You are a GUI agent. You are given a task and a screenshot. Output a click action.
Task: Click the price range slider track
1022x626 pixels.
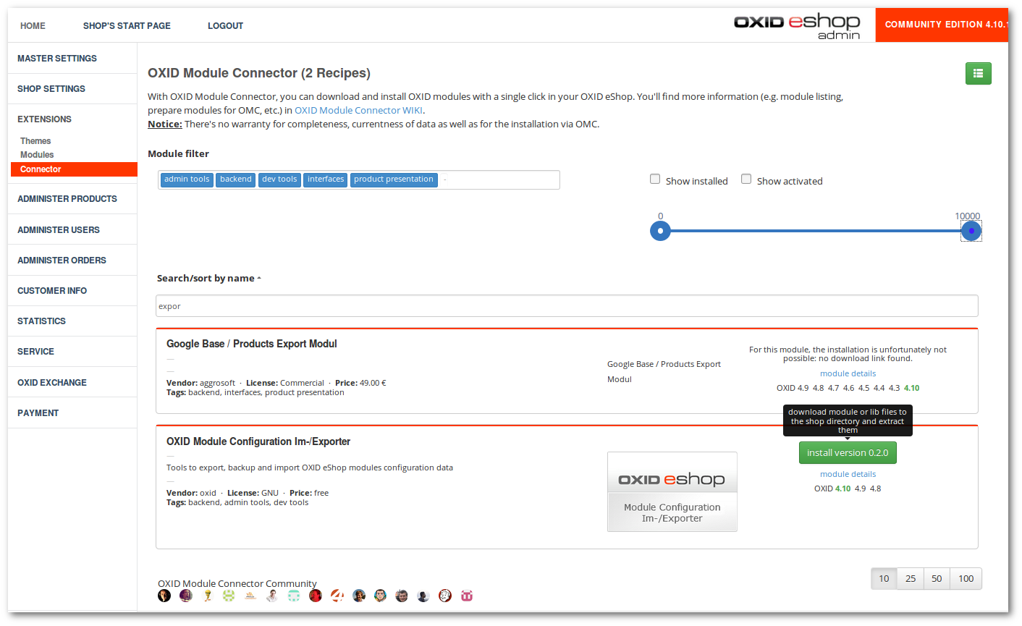click(x=815, y=231)
